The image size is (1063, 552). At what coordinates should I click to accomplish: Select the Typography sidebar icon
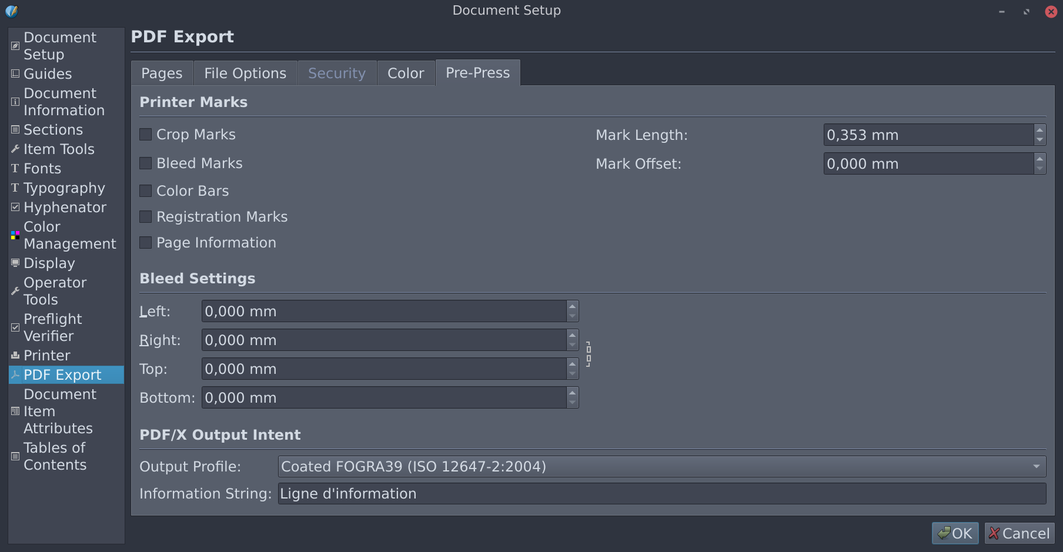click(x=15, y=188)
